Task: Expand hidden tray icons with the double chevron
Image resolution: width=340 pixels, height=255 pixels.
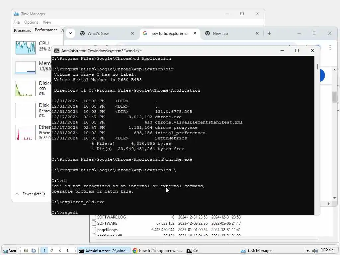Action: [x=308, y=251]
